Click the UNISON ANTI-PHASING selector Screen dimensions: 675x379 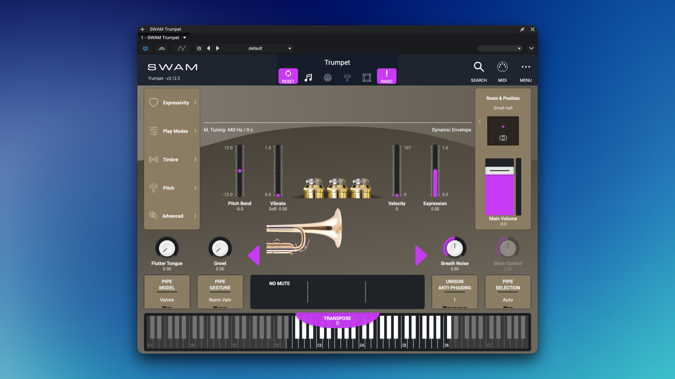(x=455, y=292)
